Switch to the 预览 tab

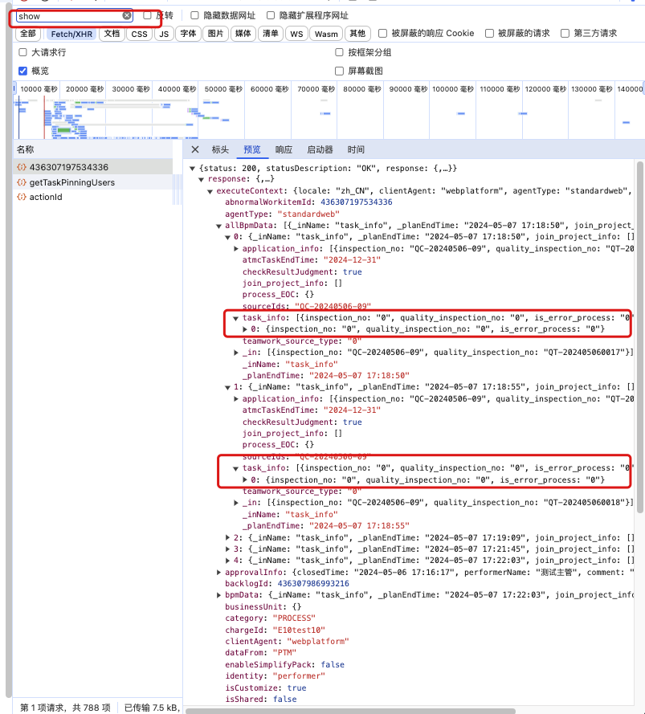pos(252,149)
